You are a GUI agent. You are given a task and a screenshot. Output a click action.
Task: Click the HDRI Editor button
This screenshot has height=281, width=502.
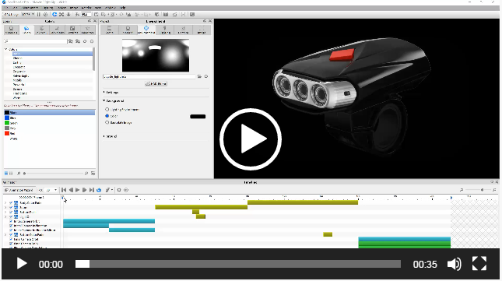(156, 84)
